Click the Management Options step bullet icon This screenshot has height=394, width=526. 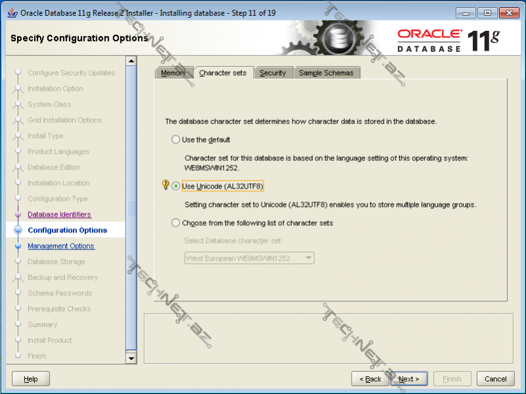(18, 246)
